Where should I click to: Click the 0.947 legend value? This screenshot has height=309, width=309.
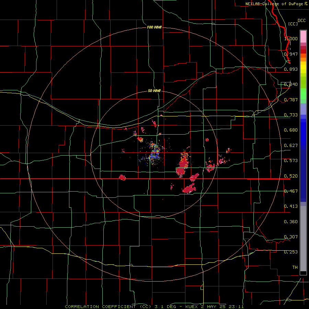(291, 54)
